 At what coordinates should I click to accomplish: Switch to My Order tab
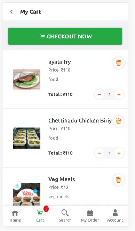click(90, 216)
